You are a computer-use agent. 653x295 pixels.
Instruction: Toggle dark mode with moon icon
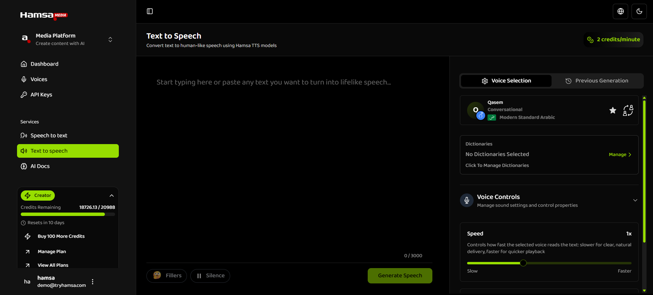[639, 11]
